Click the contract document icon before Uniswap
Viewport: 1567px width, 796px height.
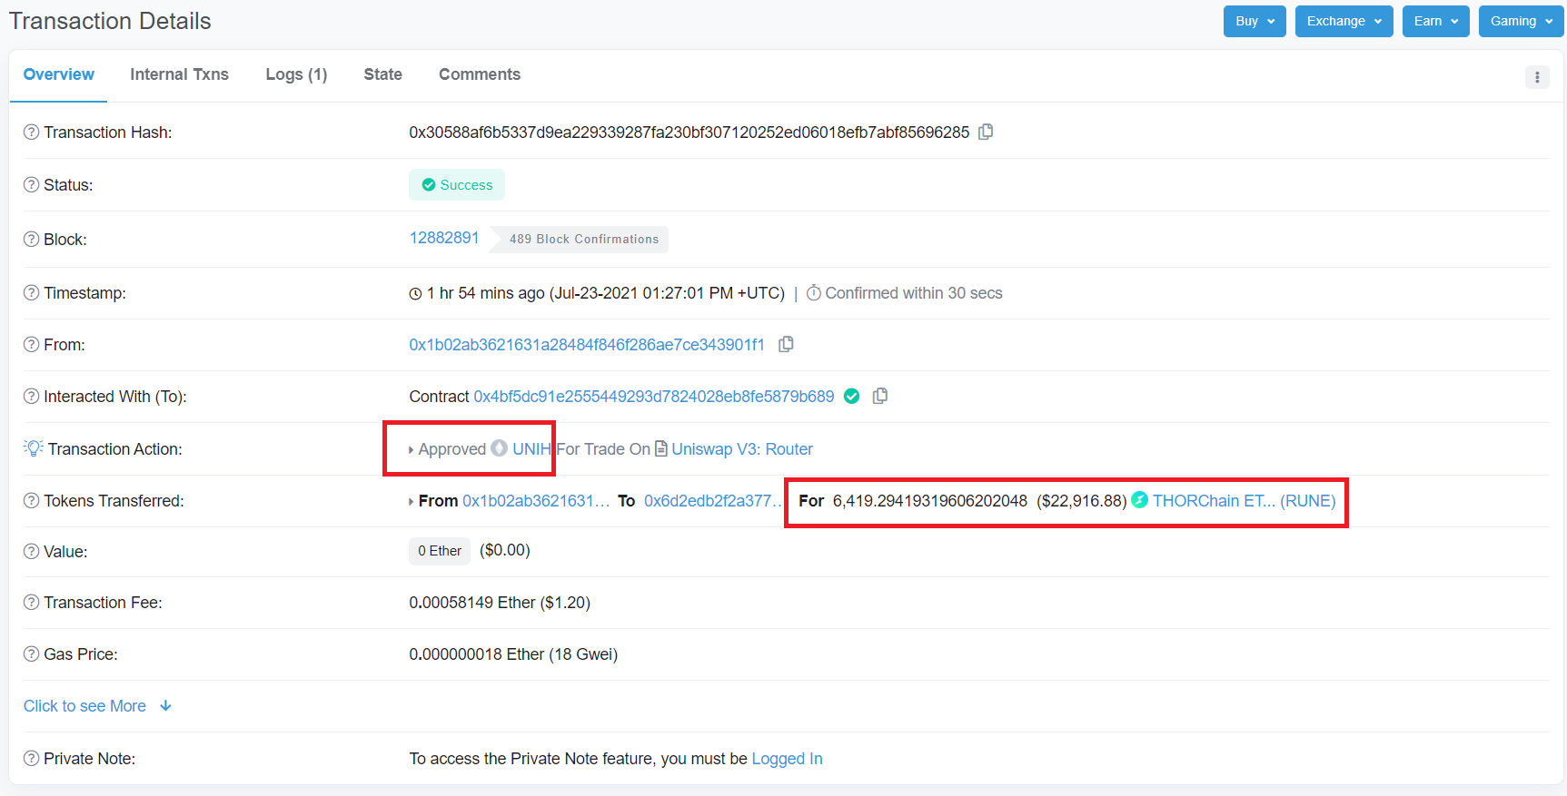click(661, 448)
